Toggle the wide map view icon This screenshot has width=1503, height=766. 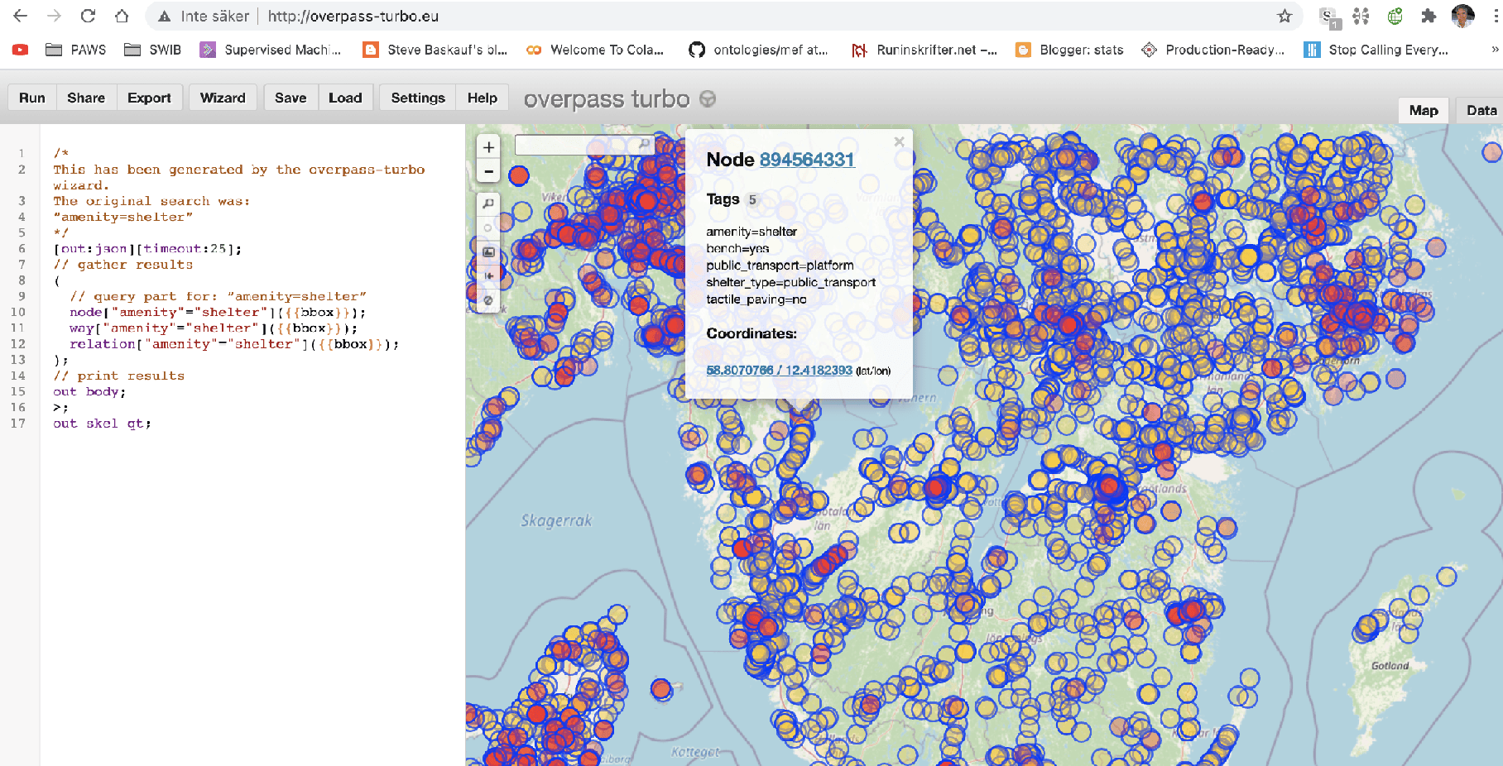tap(488, 275)
